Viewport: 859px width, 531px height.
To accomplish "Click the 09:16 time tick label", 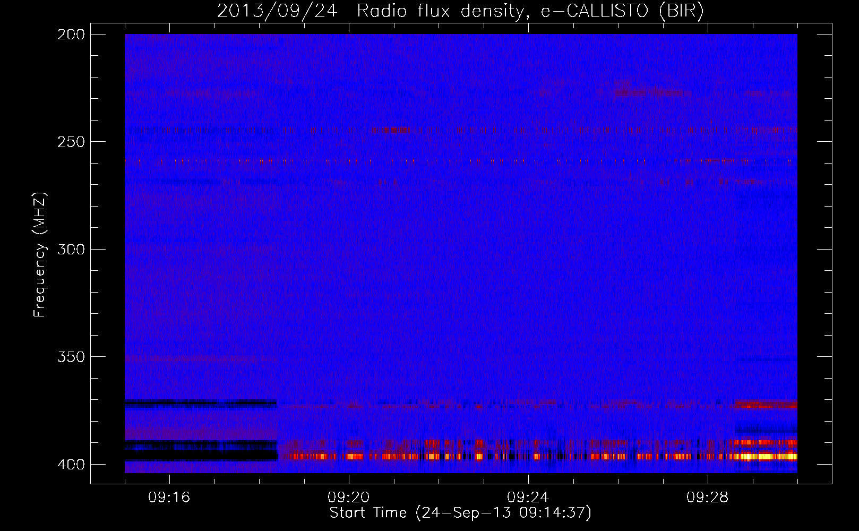I will [169, 498].
